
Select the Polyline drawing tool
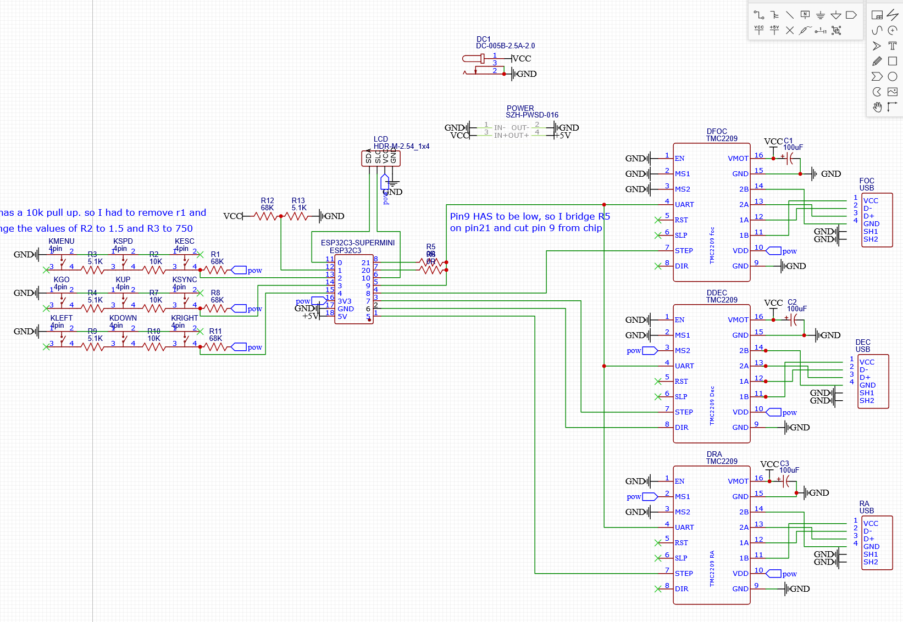pos(893,15)
